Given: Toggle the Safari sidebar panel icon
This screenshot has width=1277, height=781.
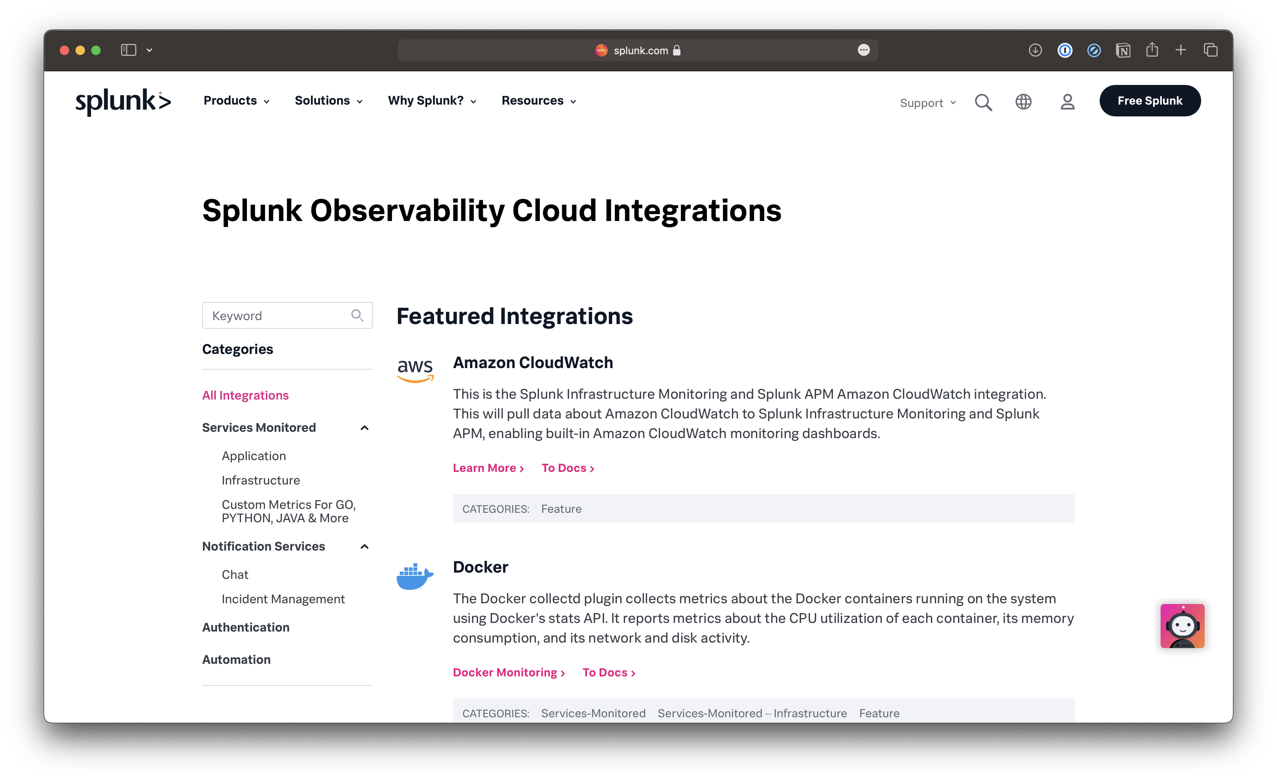Looking at the screenshot, I should 128,50.
